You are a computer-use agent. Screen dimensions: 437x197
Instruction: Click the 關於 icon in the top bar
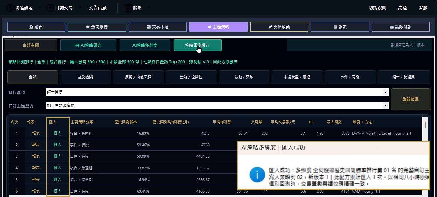pyautogui.click(x=128, y=7)
